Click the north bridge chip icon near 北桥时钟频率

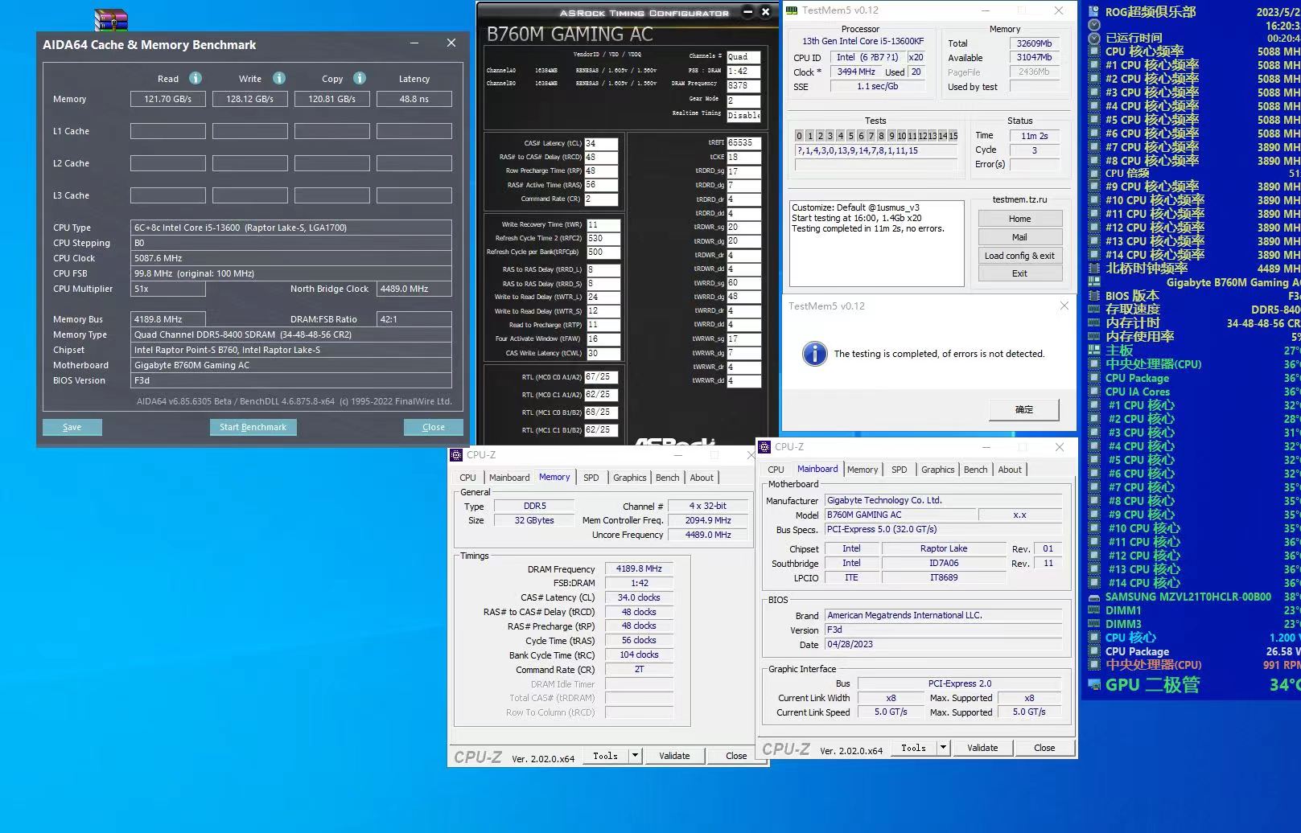pos(1093,269)
